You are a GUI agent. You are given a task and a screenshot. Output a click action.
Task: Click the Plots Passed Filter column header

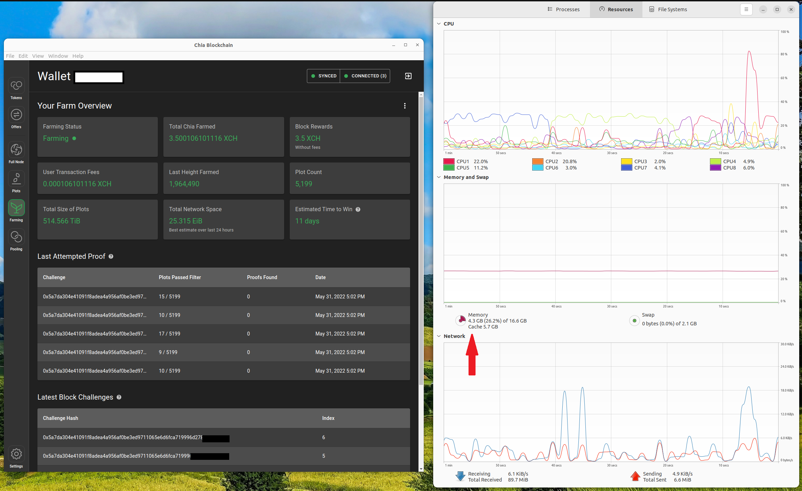pos(180,277)
